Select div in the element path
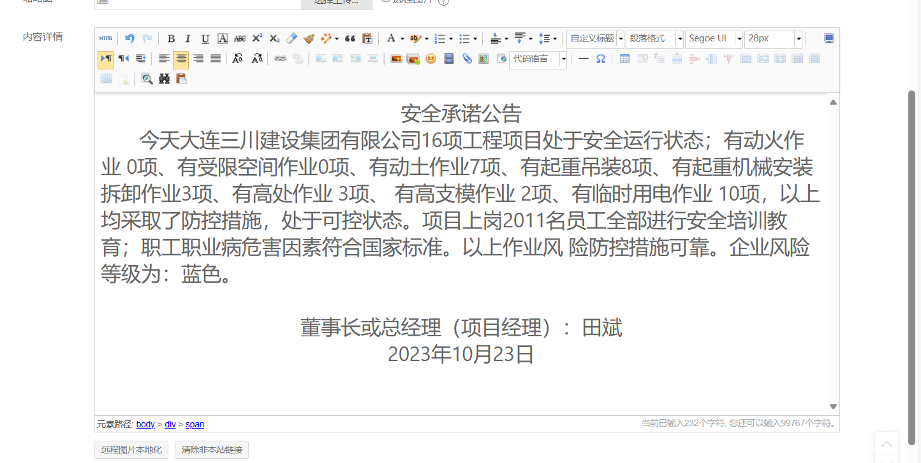The width and height of the screenshot is (921, 463). [170, 424]
